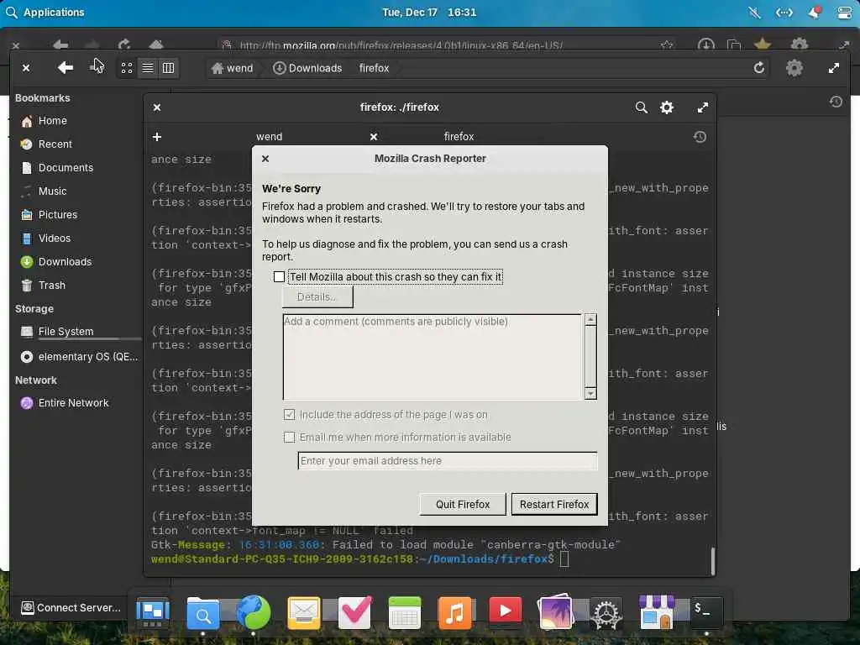Launch Mail from dock

point(304,612)
